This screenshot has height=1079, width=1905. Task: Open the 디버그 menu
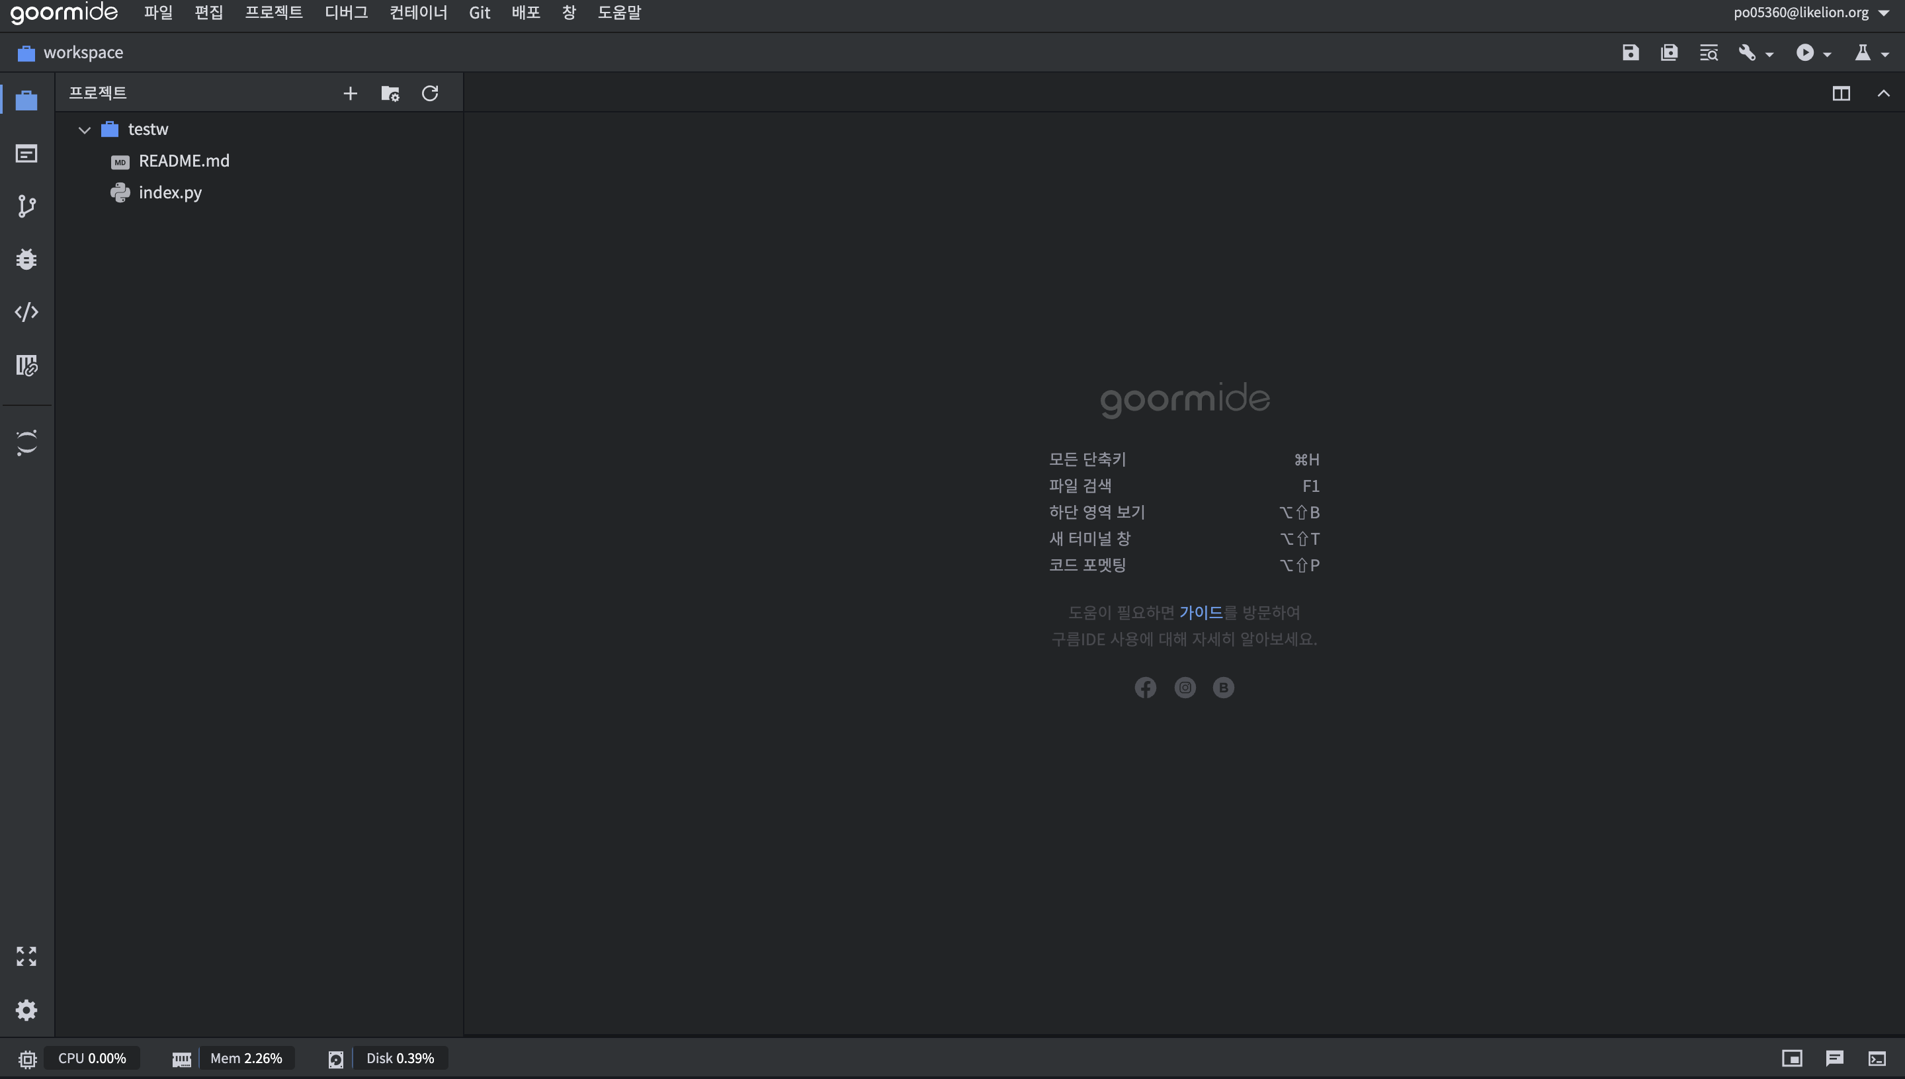(346, 13)
